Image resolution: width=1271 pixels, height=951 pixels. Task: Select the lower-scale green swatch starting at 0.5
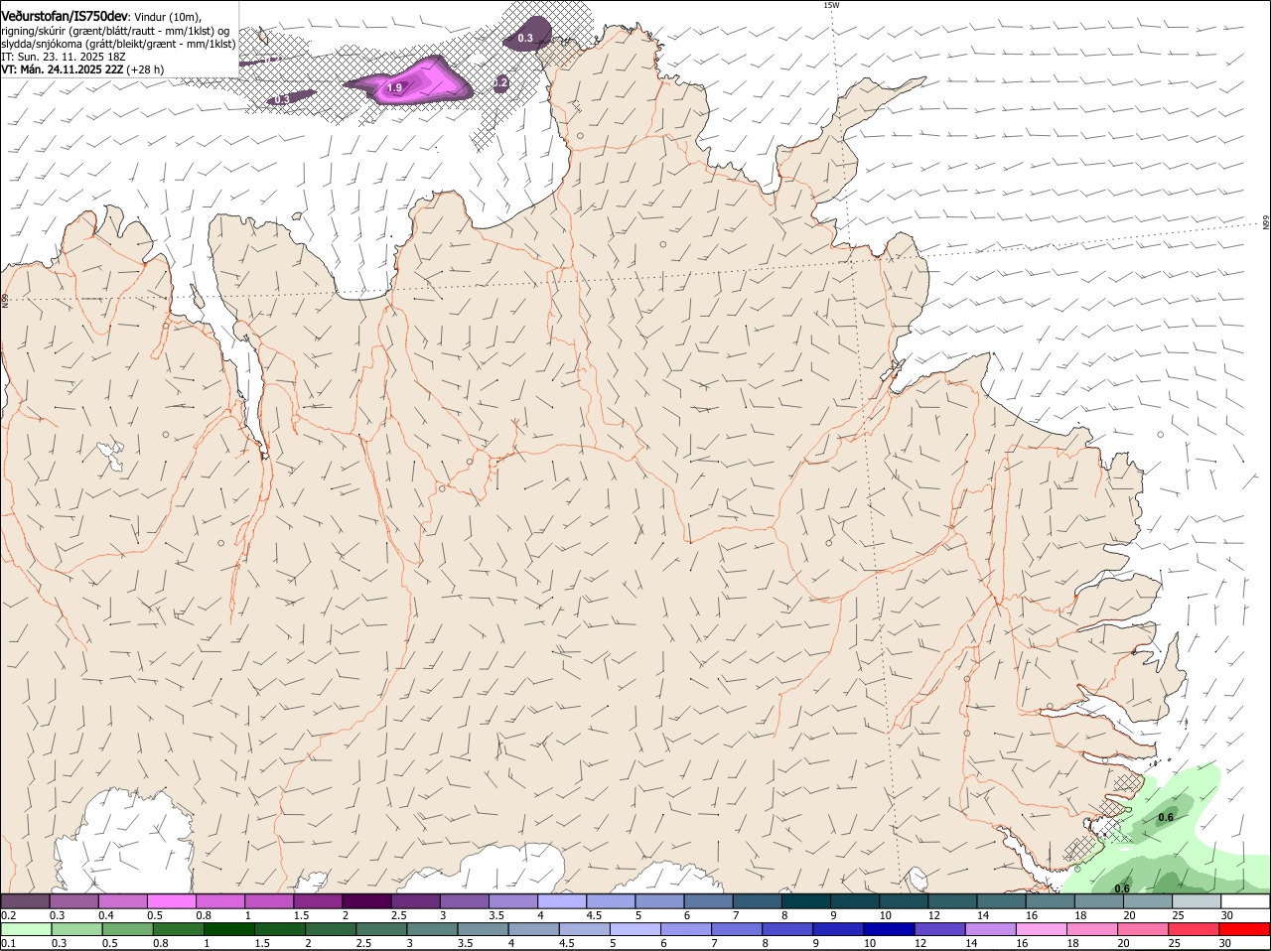click(127, 929)
